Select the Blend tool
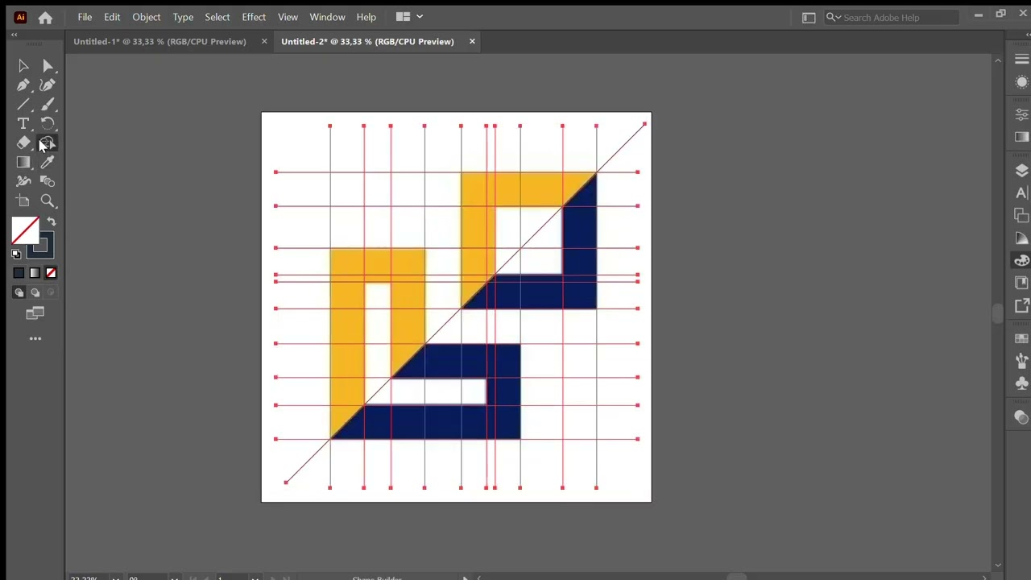Viewport: 1031px width, 580px height. (48, 182)
